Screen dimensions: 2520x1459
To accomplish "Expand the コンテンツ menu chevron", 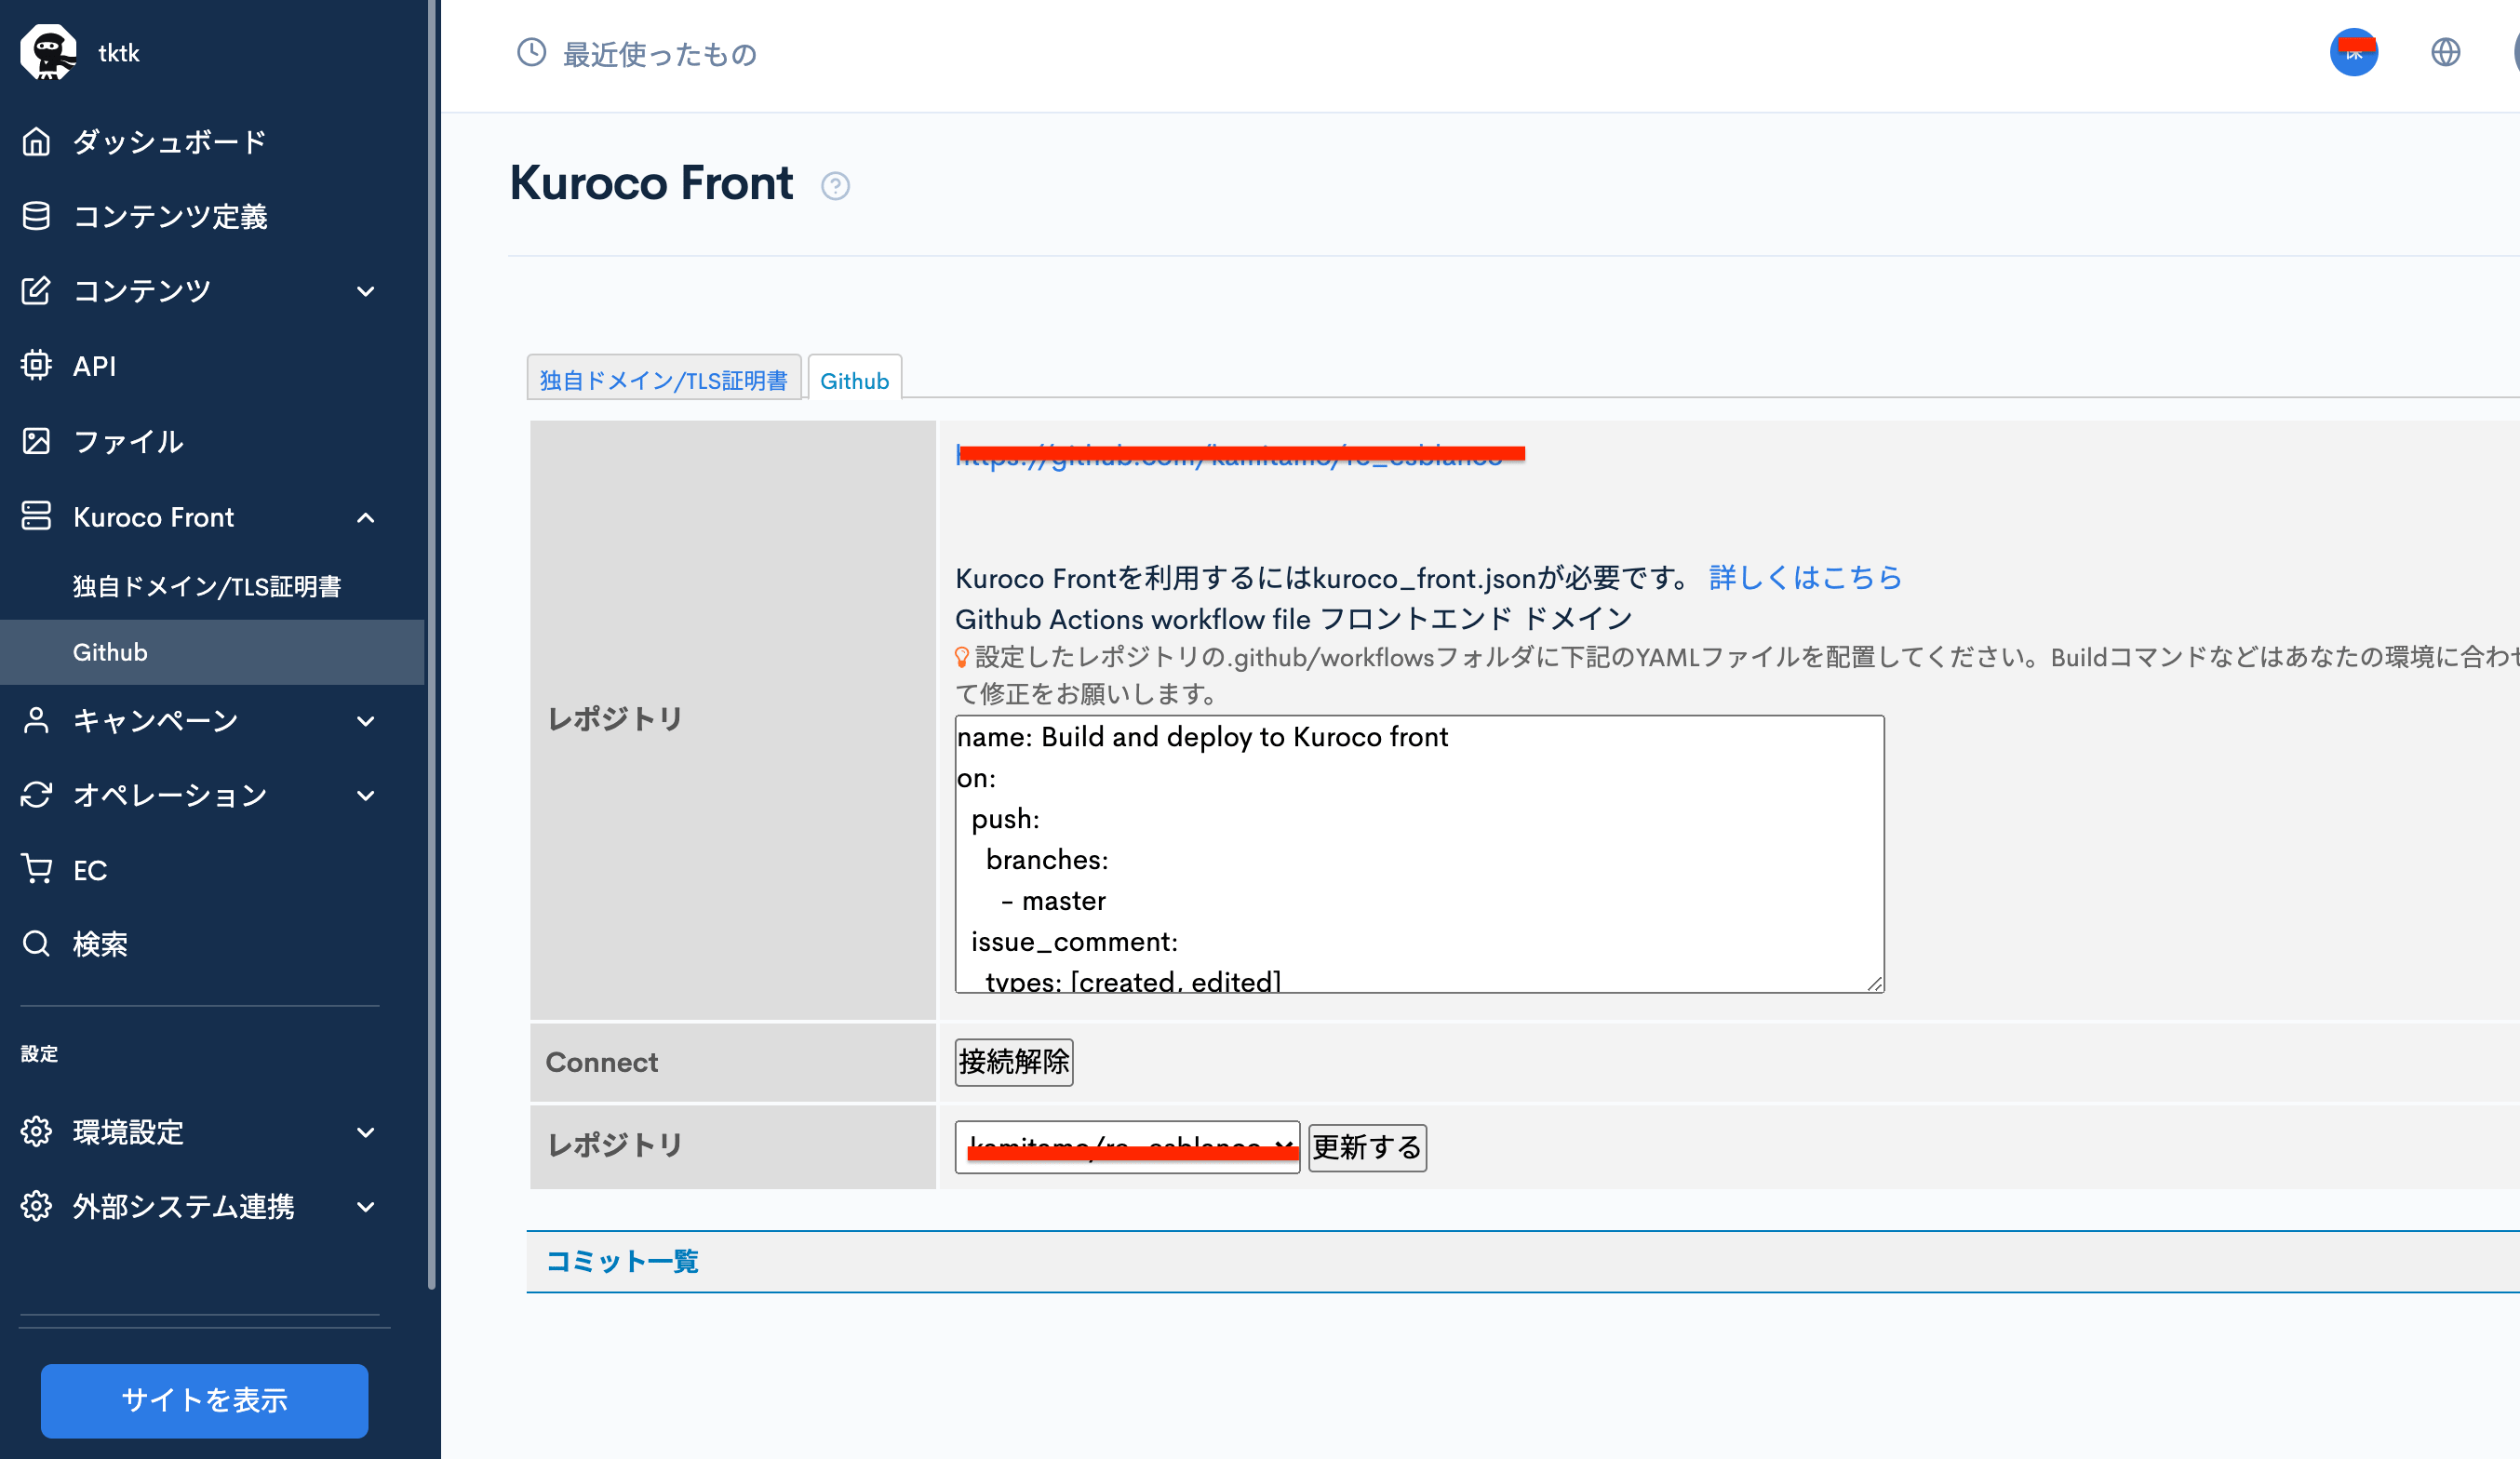I will coord(366,291).
